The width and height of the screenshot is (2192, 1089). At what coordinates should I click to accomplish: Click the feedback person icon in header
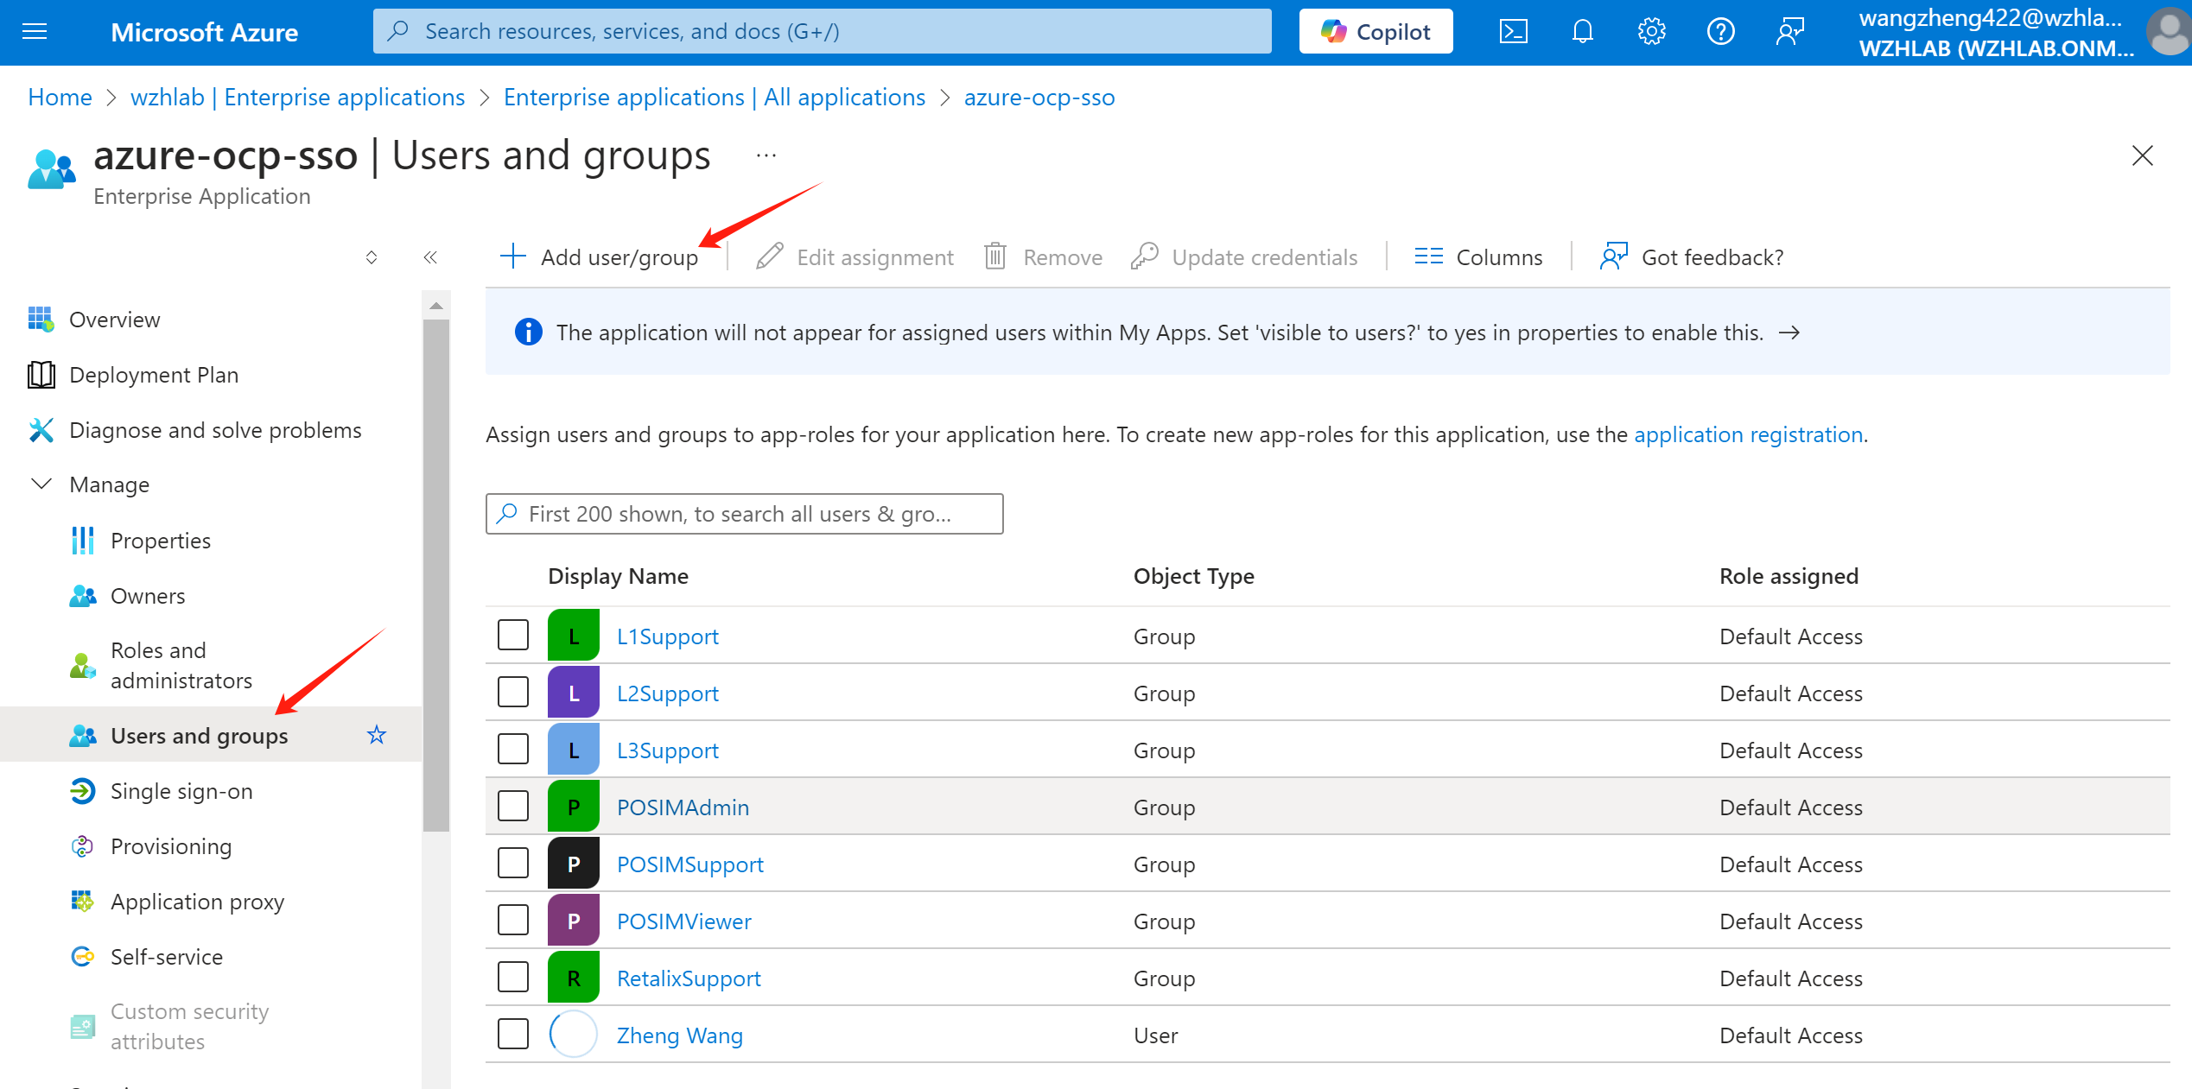coord(1790,32)
